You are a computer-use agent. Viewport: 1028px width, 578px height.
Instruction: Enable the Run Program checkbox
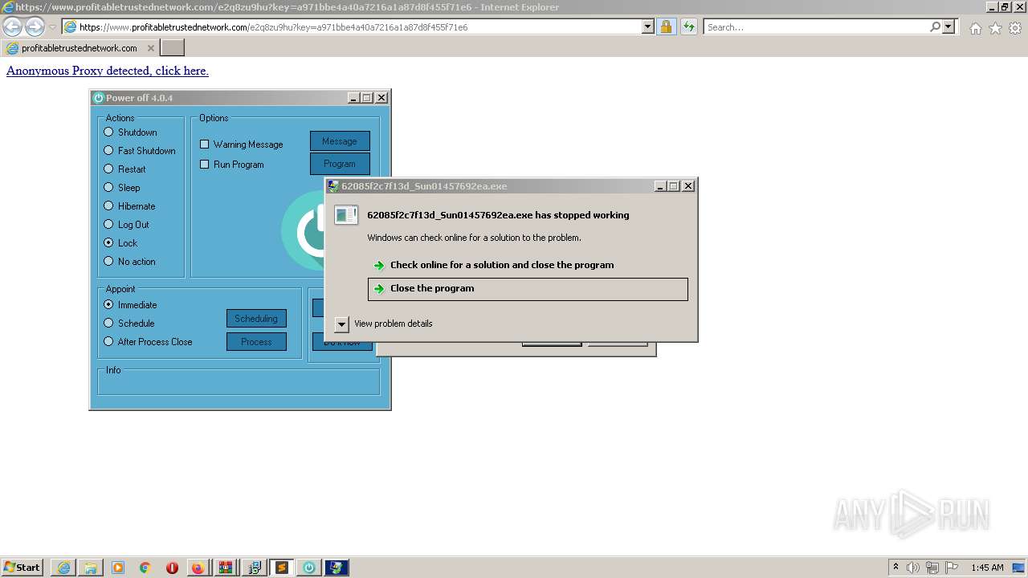coord(204,165)
